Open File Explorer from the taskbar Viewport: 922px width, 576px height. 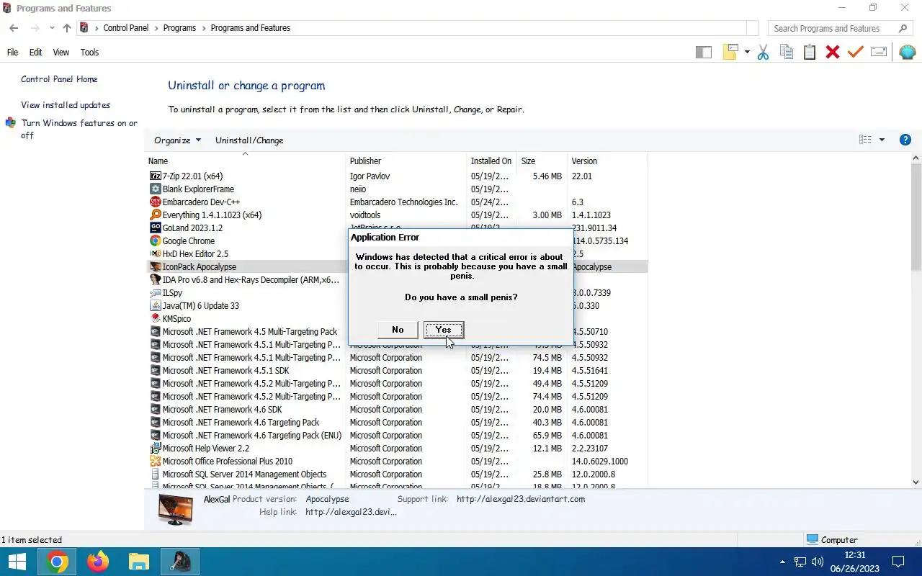(x=138, y=562)
